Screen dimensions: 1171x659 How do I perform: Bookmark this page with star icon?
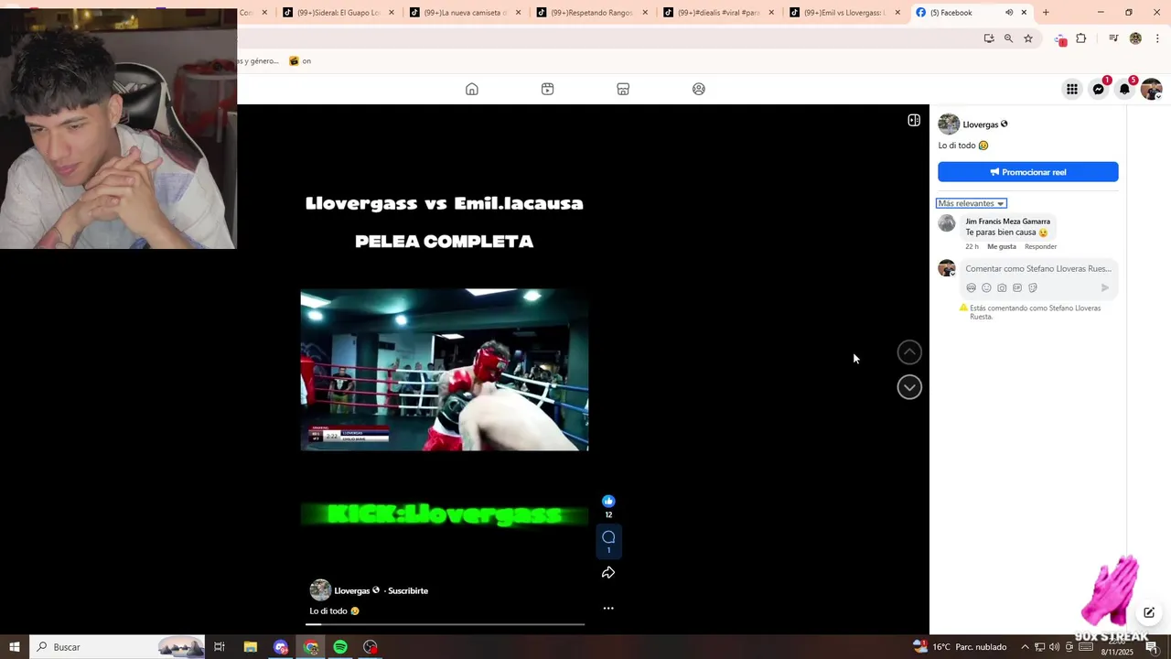[1028, 38]
